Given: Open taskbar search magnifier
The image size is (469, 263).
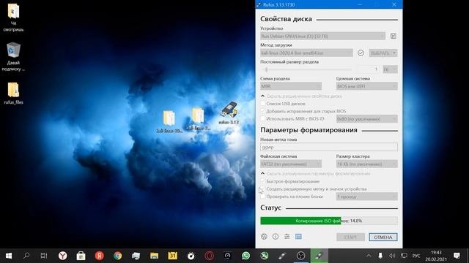Looking at the screenshot, I should 26,256.
